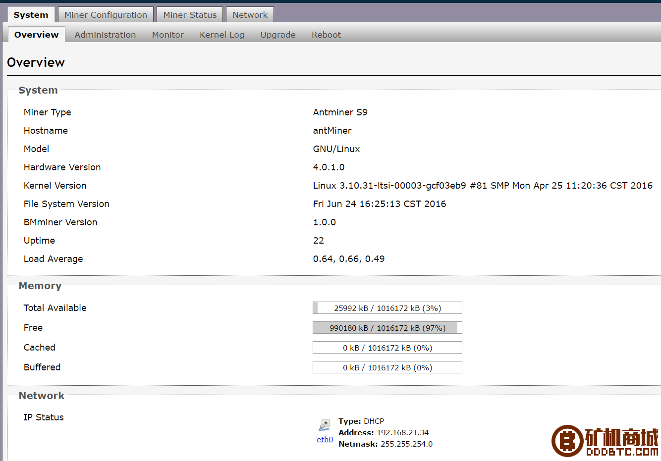Select the netmask '255.255.254.0'
Screen dimensions: 661x461
pos(407,444)
